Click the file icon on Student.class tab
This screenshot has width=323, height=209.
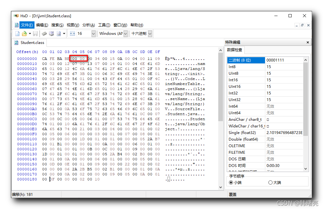16,43
